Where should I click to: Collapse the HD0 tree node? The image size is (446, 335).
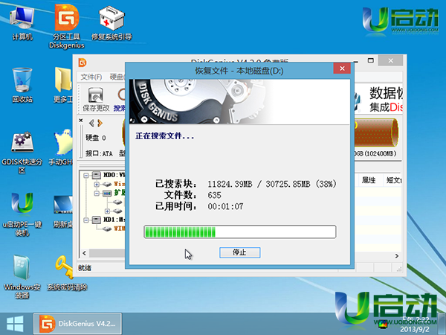point(86,176)
